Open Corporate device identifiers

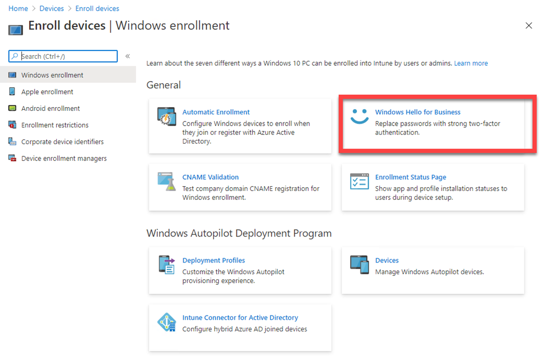[62, 142]
